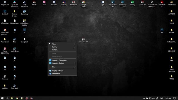Screen dimensions: 178x100
Task: Select the Call of Duty Mobile icon
Action: [24, 22]
